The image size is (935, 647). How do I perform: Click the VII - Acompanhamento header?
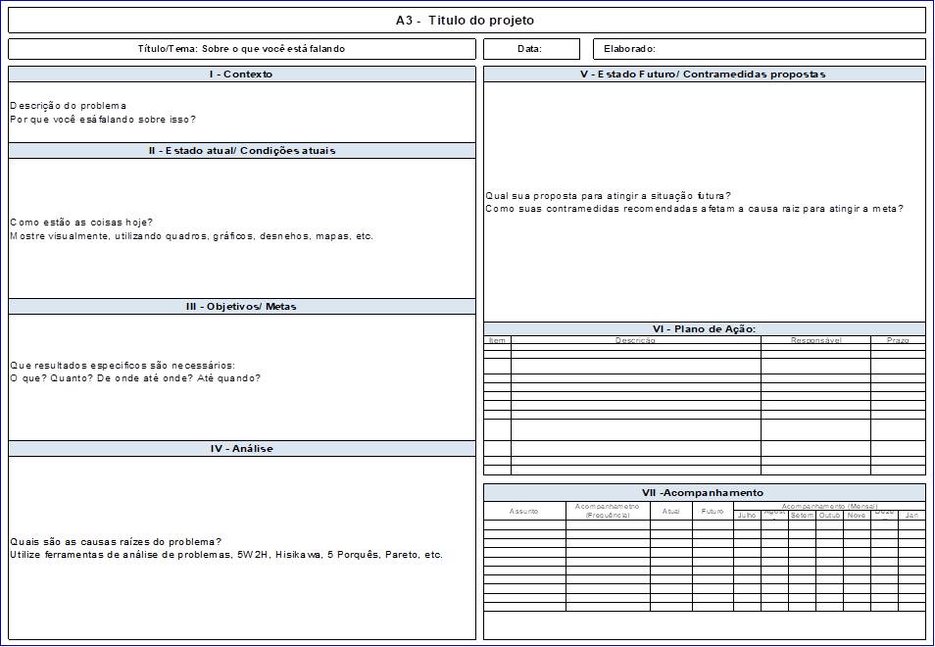pos(703,493)
